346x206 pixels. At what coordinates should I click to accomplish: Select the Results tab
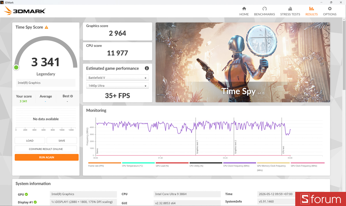click(x=311, y=11)
